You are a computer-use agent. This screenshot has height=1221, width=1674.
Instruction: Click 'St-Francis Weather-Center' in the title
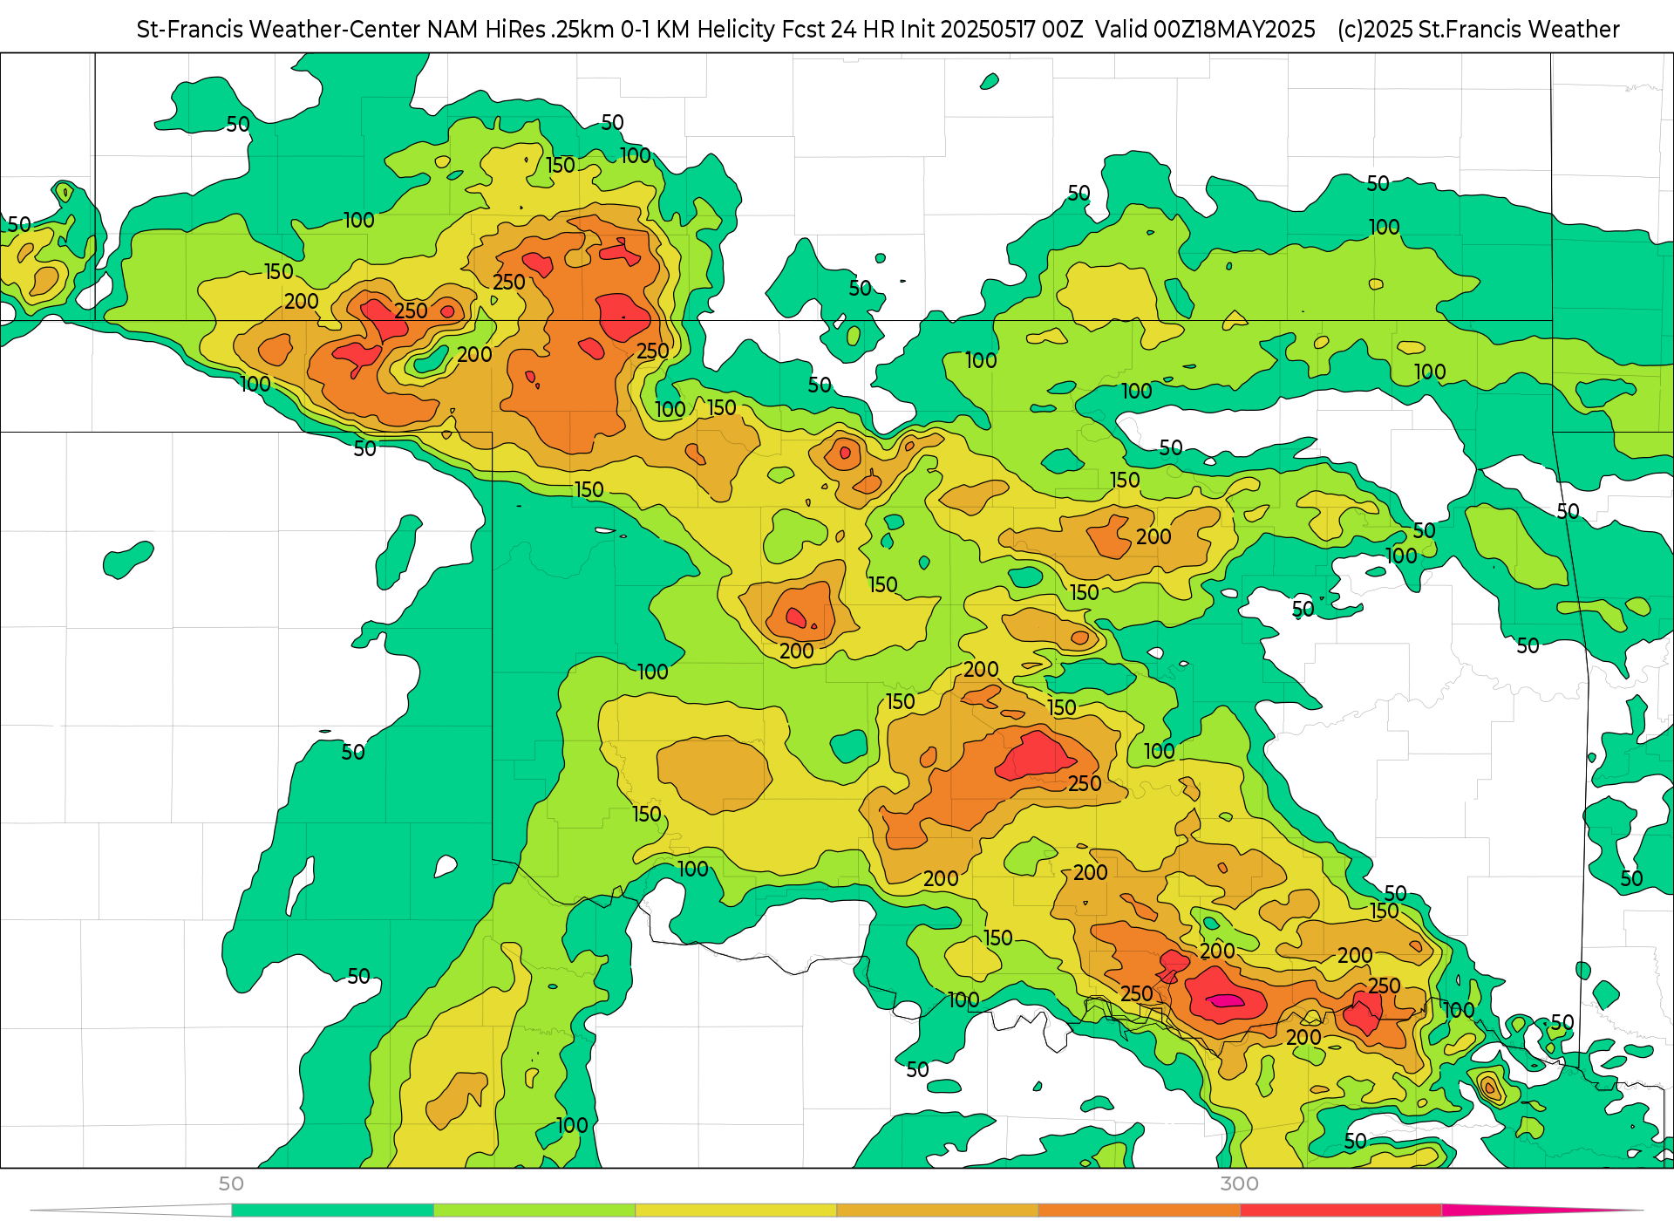point(279,30)
